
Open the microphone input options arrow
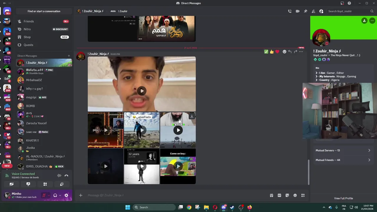49,196
